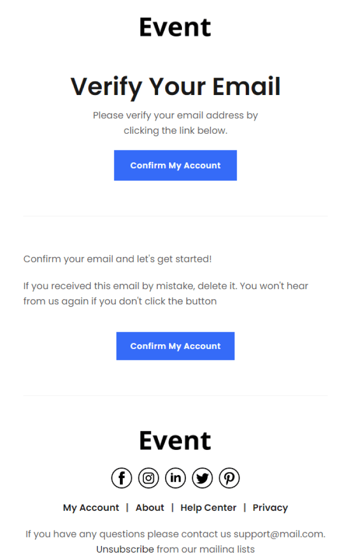Select the Verify Your Email heading
This screenshot has width=351, height=553.
tap(176, 85)
